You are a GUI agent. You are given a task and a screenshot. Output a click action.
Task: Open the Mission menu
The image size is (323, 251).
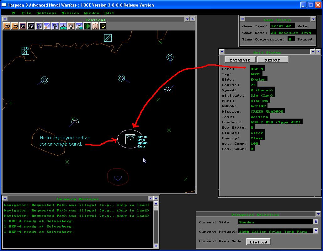[70, 13]
